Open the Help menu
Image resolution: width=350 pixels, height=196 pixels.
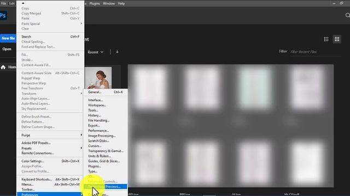[121, 3]
